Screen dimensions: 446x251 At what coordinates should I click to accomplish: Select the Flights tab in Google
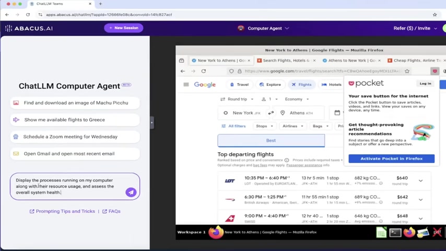(x=301, y=85)
